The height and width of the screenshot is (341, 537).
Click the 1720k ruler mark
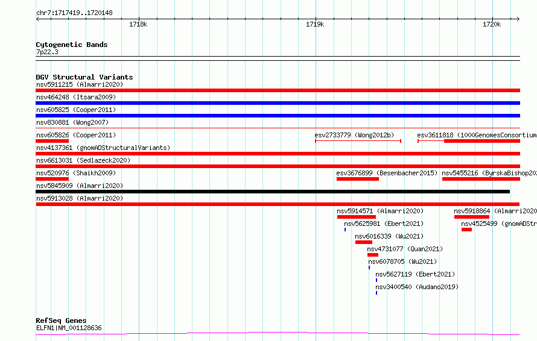(x=492, y=24)
